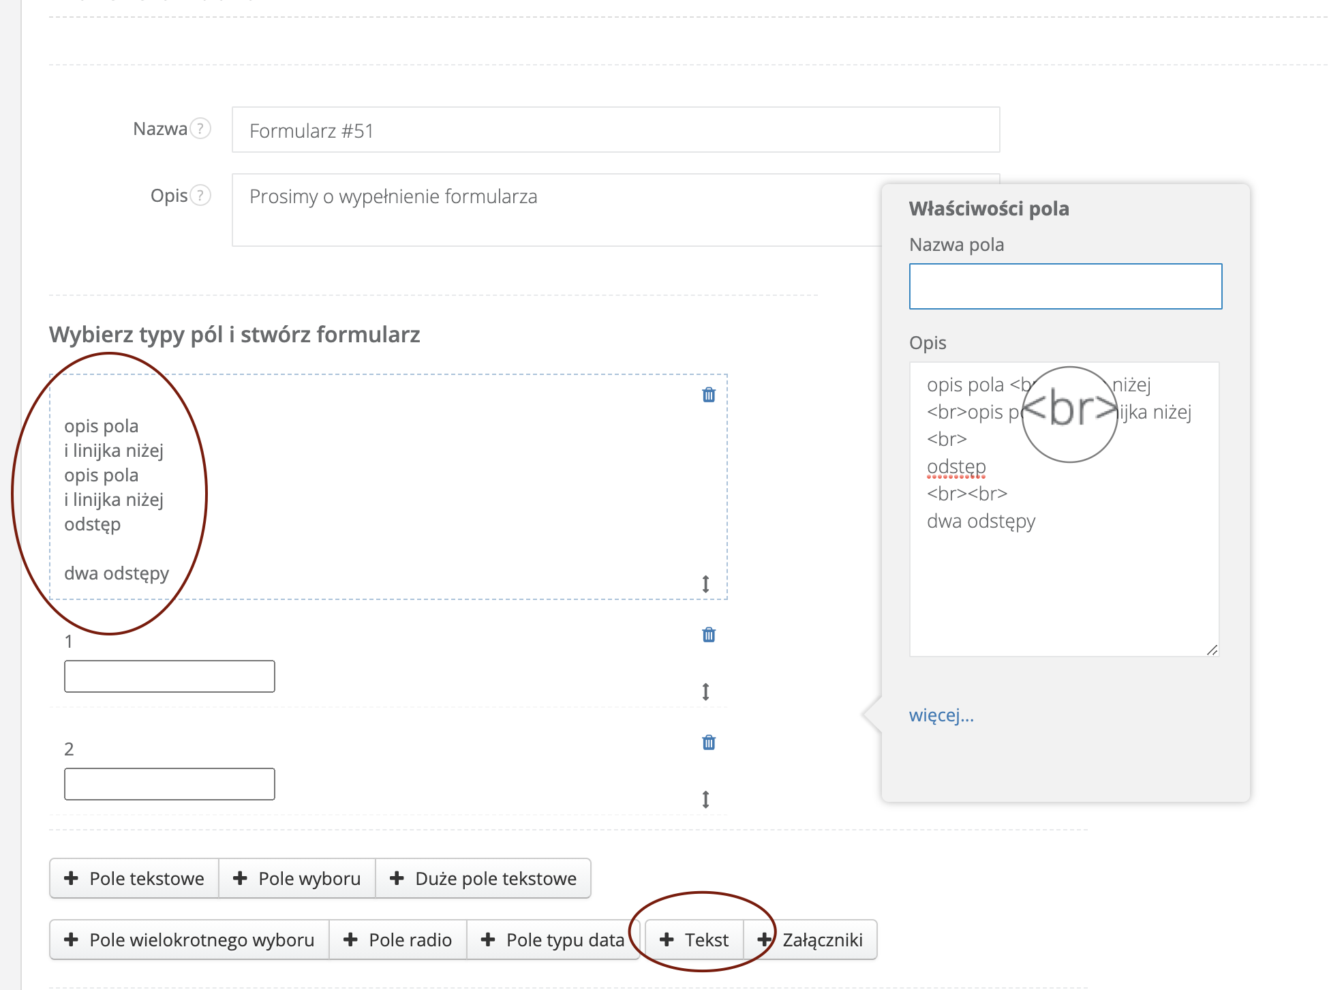This screenshot has width=1329, height=990.
Task: Click the text input under label 1
Action: pyautogui.click(x=170, y=676)
